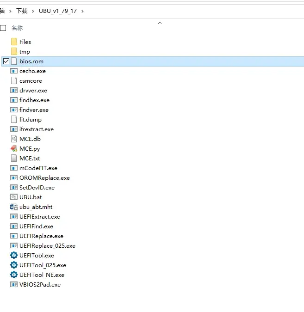
Task: Click the MCE.py Python script icon
Action: click(x=14, y=148)
